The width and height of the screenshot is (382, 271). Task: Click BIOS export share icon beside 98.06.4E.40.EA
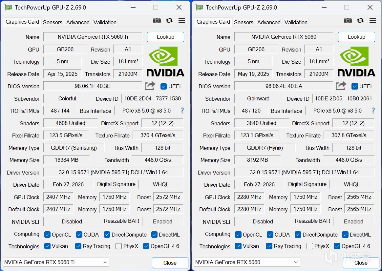pos(341,86)
